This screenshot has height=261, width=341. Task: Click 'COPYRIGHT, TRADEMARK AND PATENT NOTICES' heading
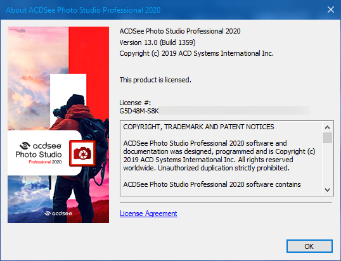198,127
